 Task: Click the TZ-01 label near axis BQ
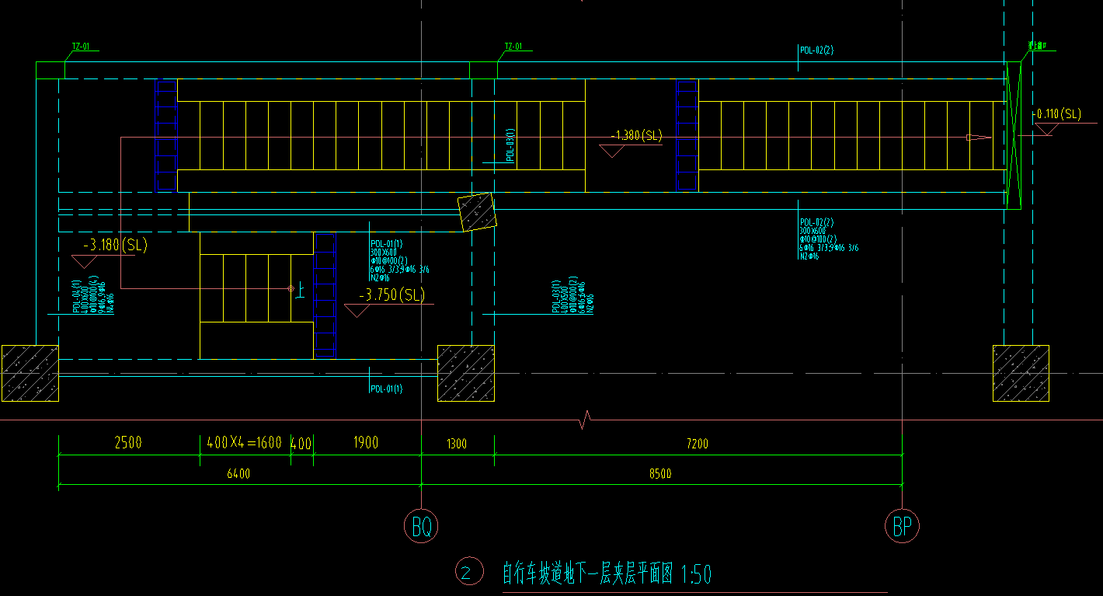(513, 47)
